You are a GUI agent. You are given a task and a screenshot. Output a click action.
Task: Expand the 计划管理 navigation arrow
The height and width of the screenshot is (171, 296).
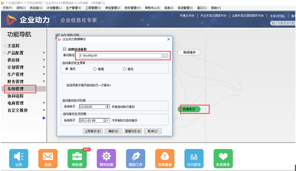click(44, 67)
